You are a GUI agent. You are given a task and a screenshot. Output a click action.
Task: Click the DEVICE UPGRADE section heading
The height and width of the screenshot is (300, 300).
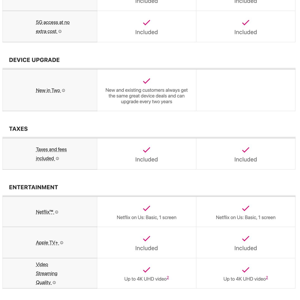click(x=34, y=60)
